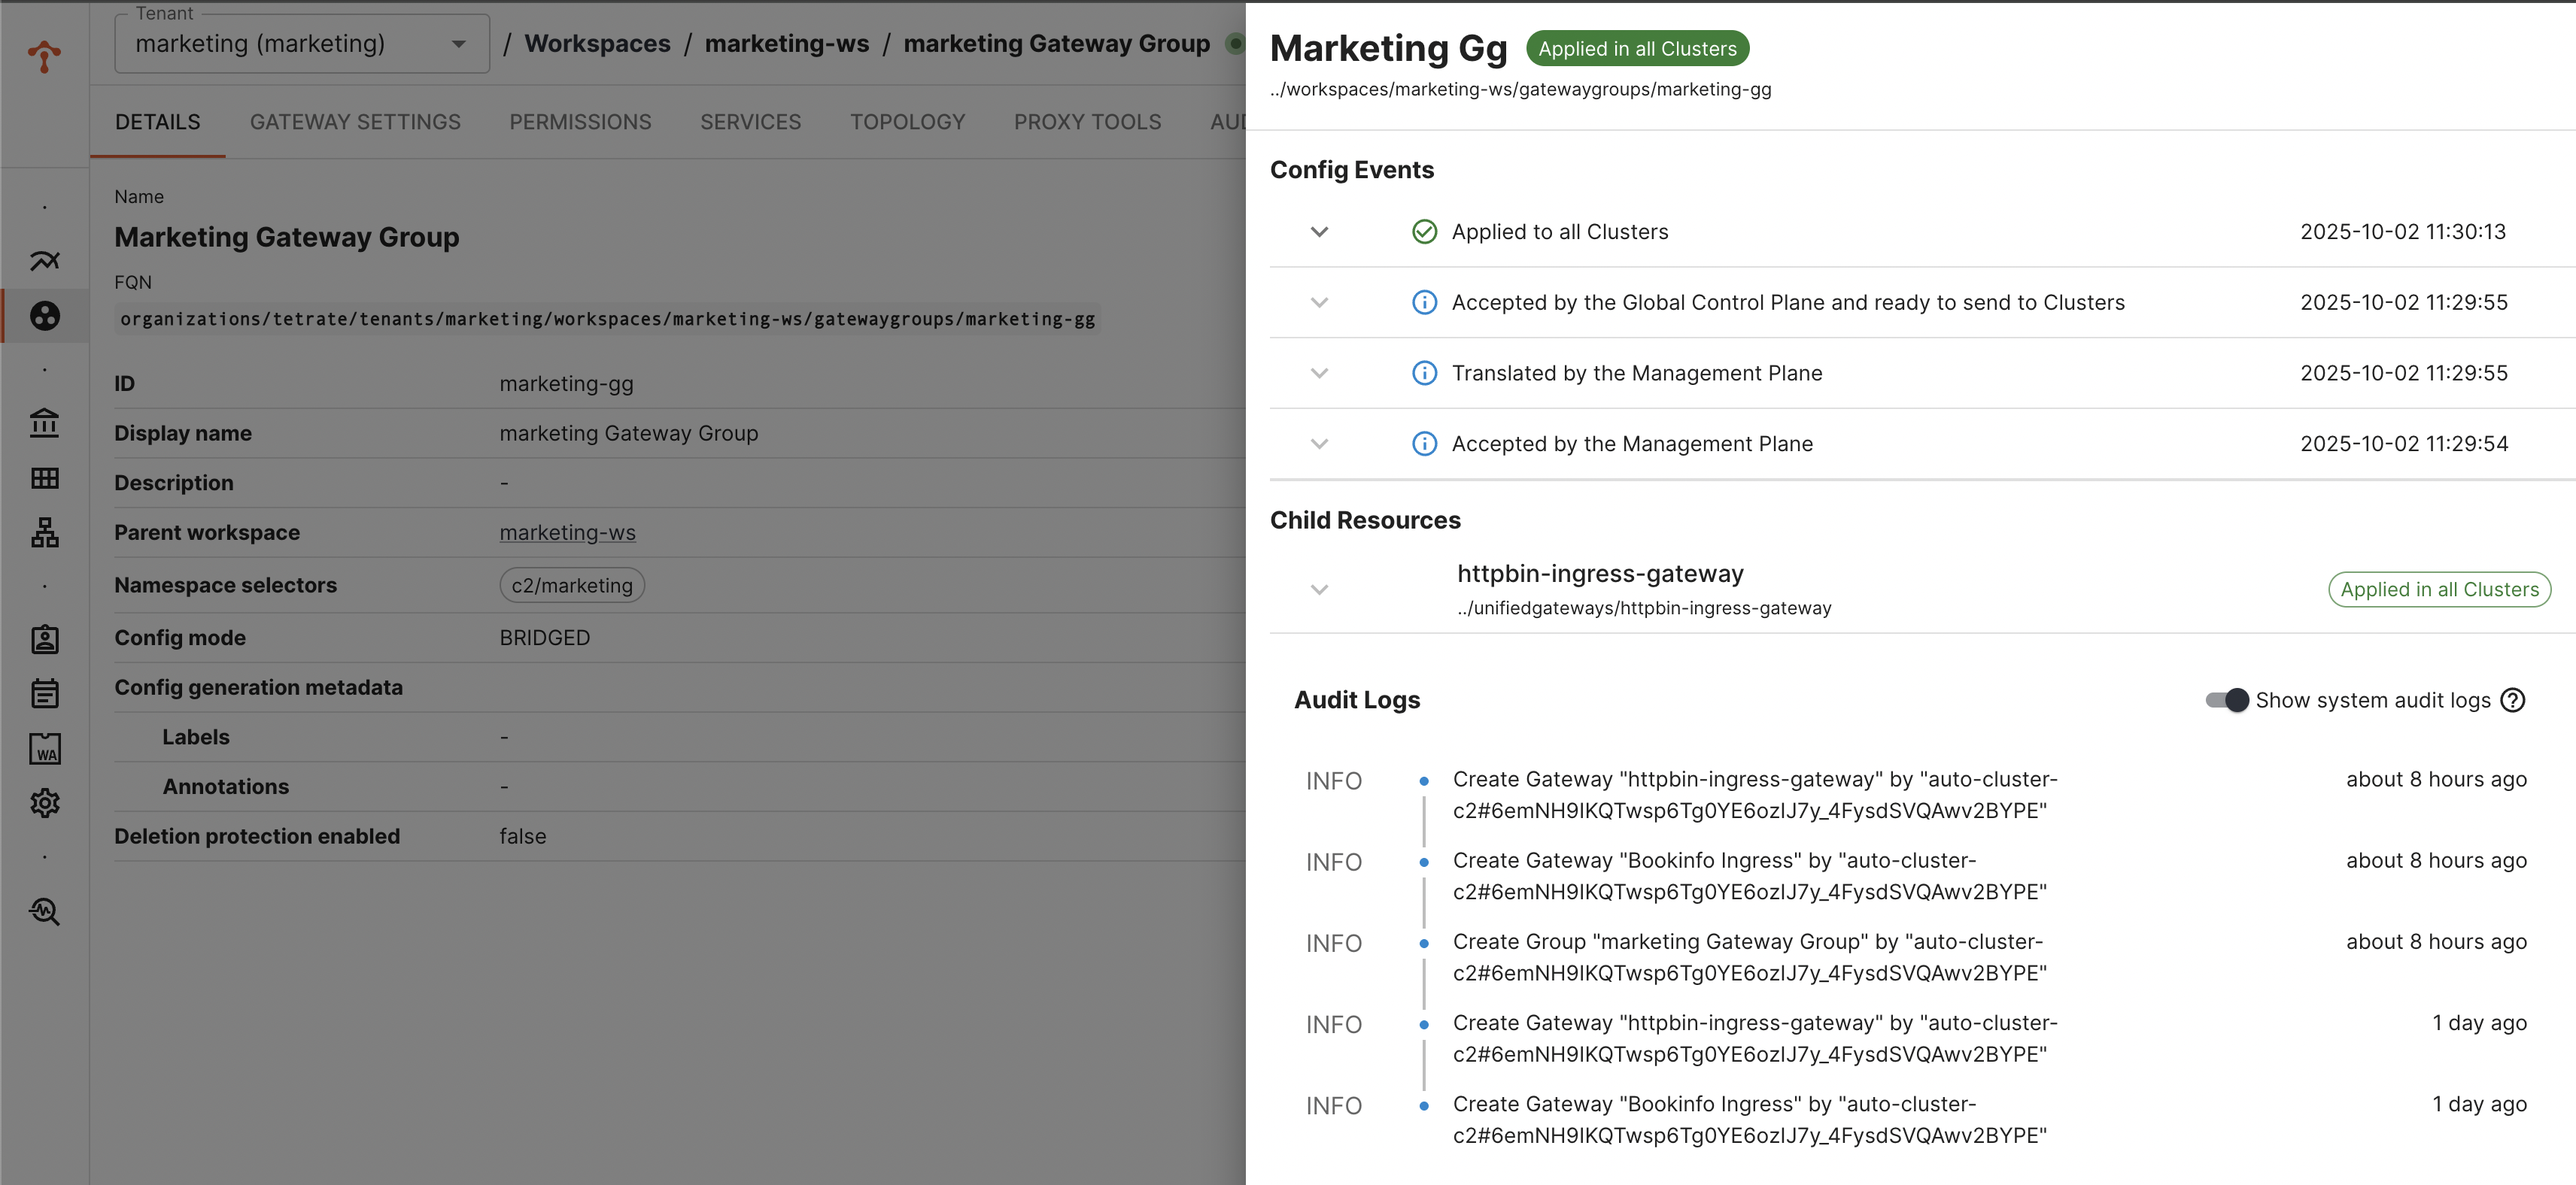The image size is (2576, 1185).
Task: Select the trace search magnifier icon
Action: tap(45, 911)
